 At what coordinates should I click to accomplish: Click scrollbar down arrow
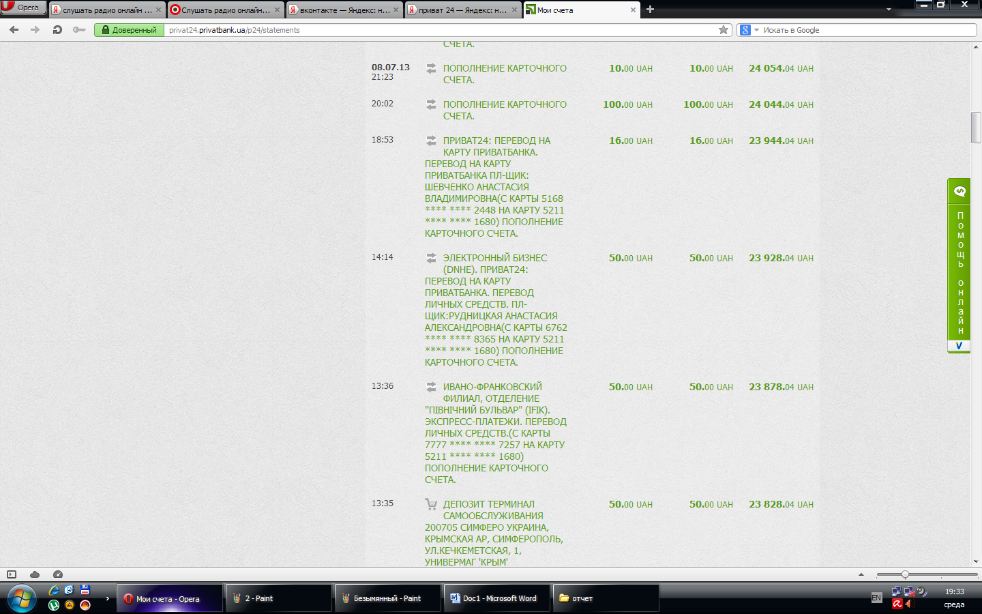click(976, 561)
